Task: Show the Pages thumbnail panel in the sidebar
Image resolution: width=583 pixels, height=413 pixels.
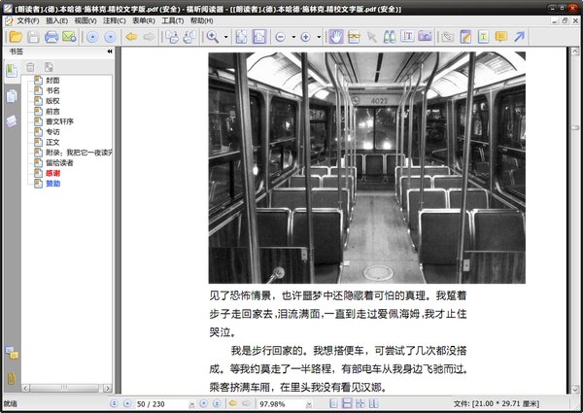Action: [x=12, y=95]
